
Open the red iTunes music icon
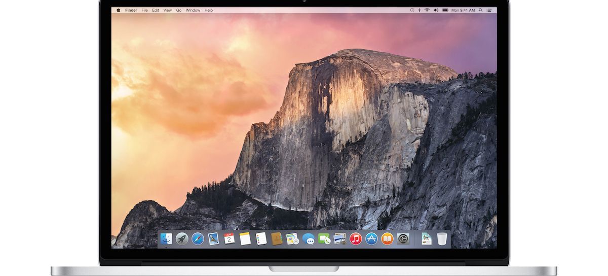click(x=356, y=238)
